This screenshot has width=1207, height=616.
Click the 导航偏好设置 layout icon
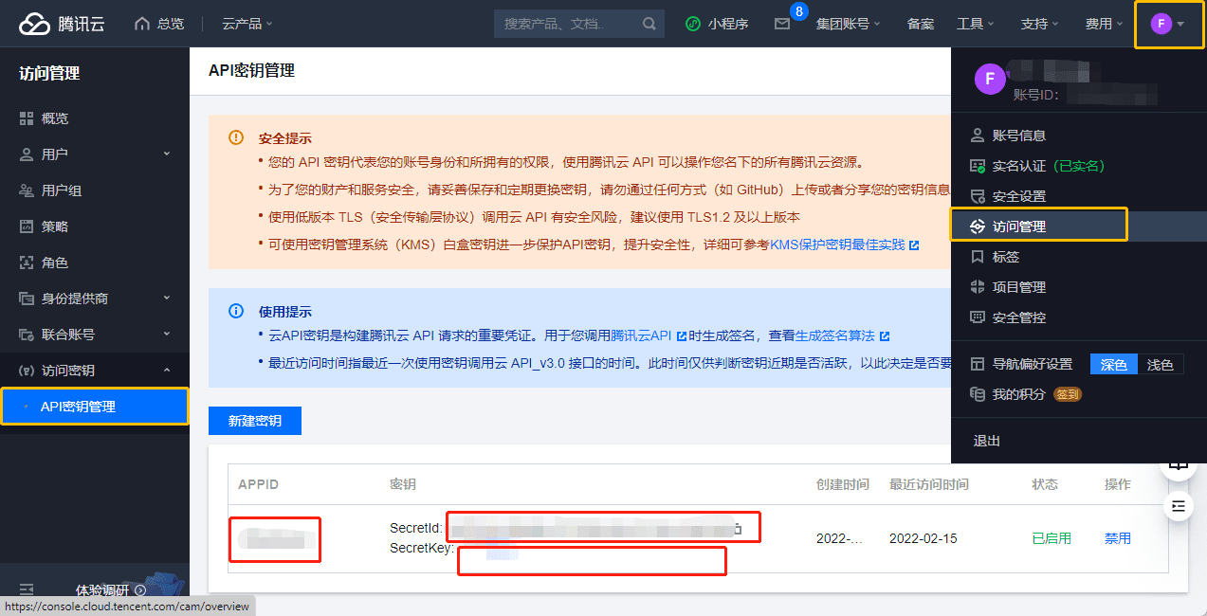(x=978, y=364)
